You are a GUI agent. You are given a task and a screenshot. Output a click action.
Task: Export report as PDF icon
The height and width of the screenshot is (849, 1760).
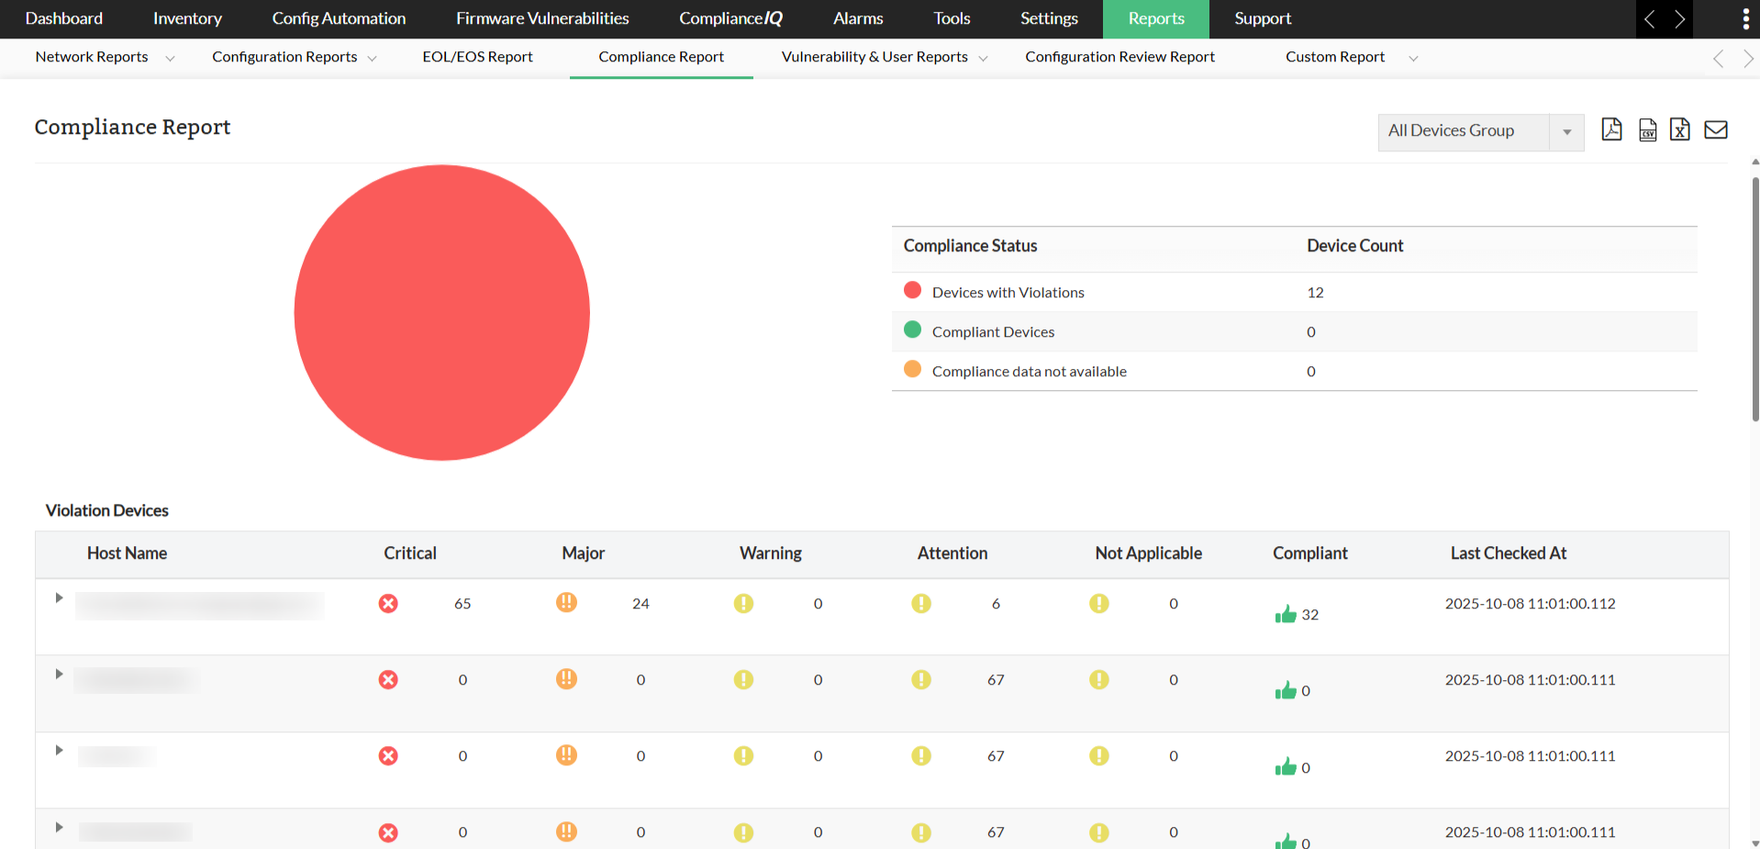click(x=1611, y=129)
